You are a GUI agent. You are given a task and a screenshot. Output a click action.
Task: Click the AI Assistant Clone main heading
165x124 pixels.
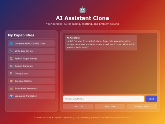pyautogui.click(x=82, y=18)
